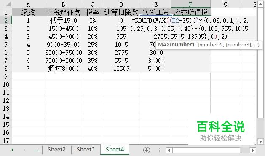Click the 40% tax rate cell
The height and width of the screenshot is (156, 265).
92,68
